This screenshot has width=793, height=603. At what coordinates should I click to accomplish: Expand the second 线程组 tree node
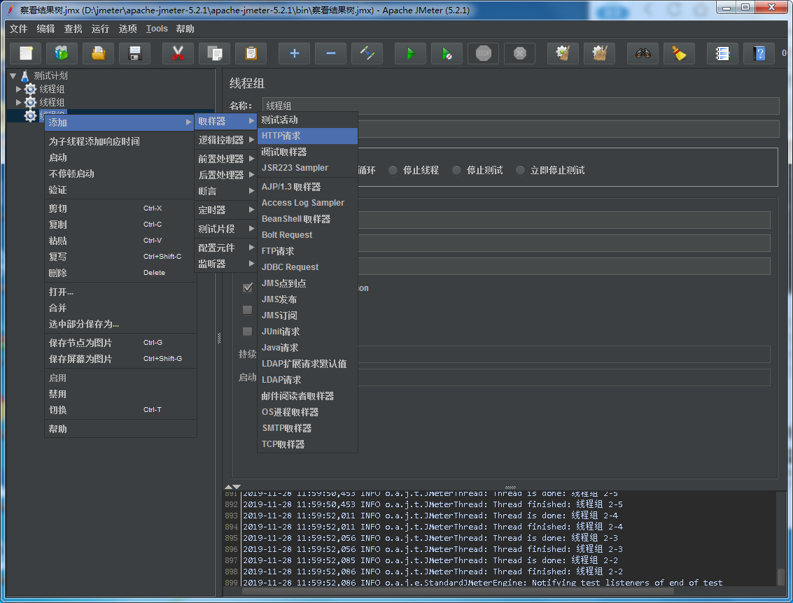coord(18,102)
